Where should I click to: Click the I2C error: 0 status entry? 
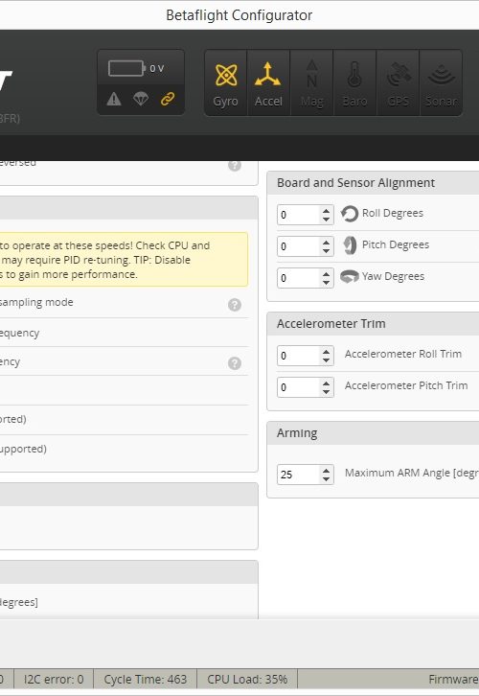(x=54, y=679)
